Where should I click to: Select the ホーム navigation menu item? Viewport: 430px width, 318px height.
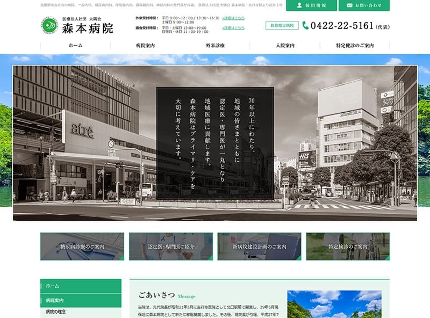75,46
